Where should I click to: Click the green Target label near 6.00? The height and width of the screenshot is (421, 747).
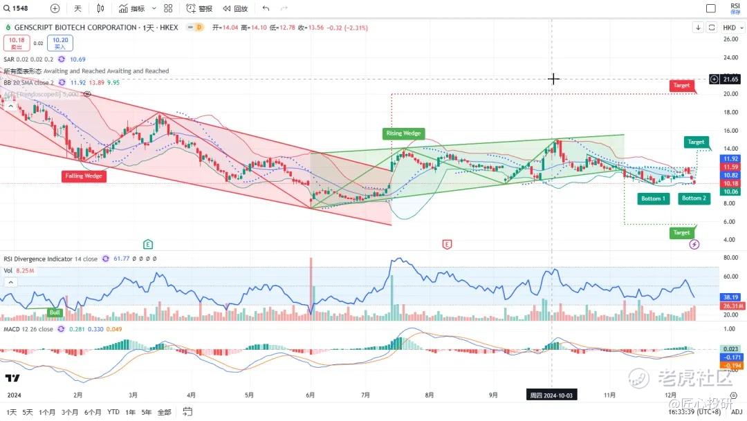pyautogui.click(x=681, y=232)
